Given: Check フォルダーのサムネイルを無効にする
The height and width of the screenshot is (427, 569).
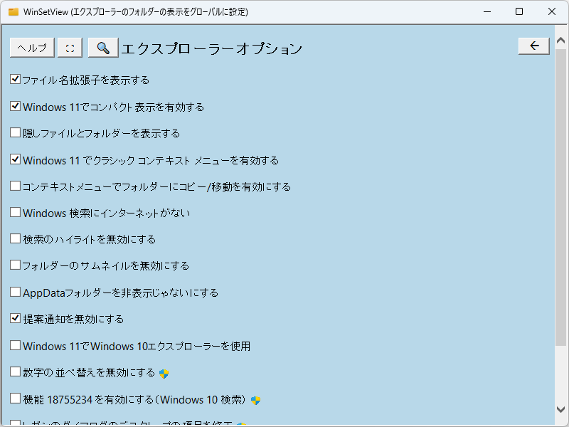Looking at the screenshot, I should click(15, 265).
